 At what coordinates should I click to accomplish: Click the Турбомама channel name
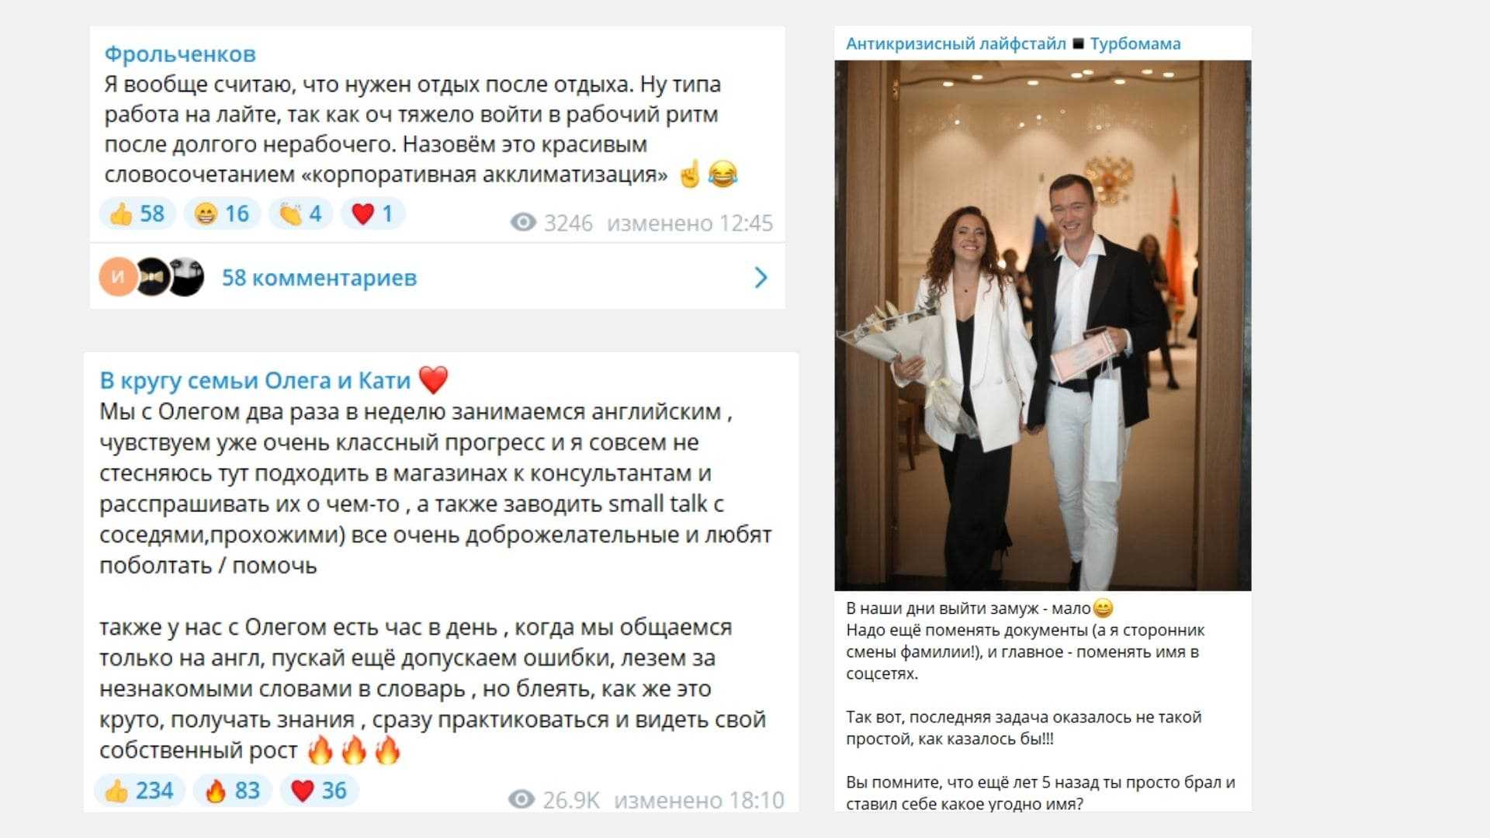point(1135,44)
